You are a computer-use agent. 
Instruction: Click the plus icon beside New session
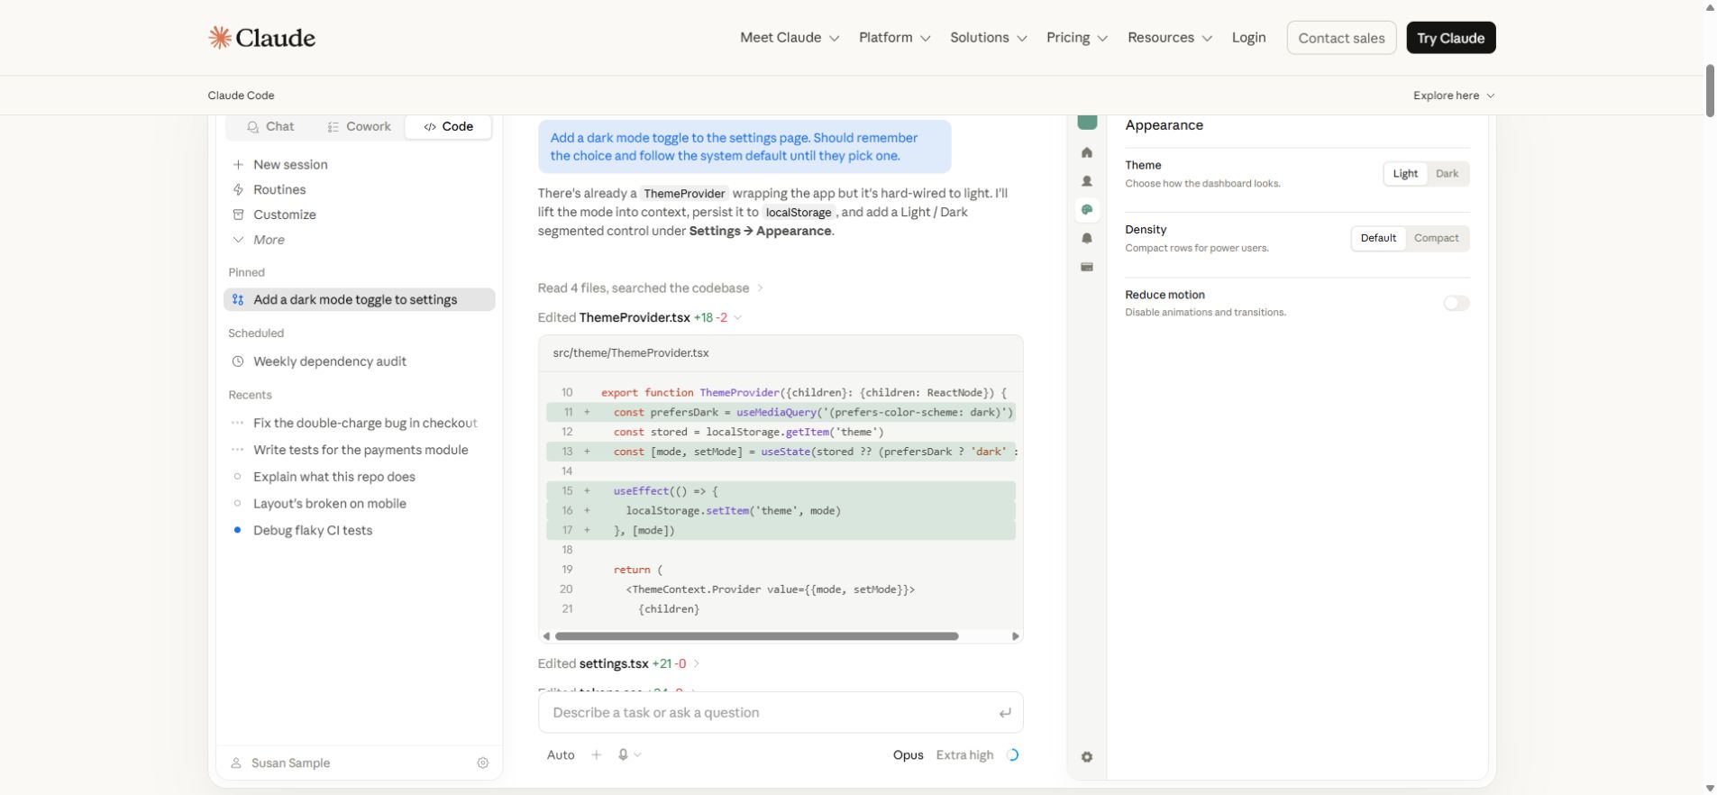(x=238, y=164)
